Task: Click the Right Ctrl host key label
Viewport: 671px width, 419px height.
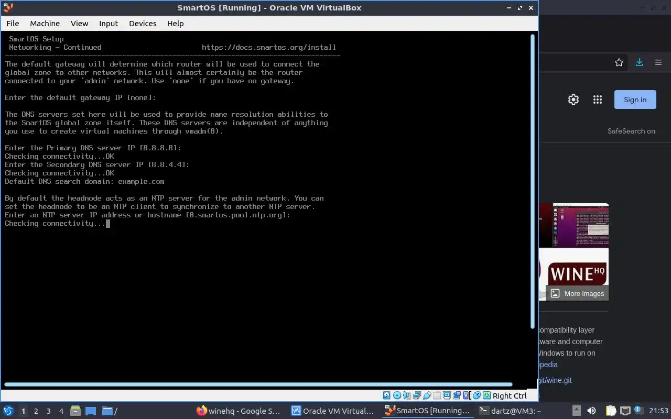Action: (510, 396)
